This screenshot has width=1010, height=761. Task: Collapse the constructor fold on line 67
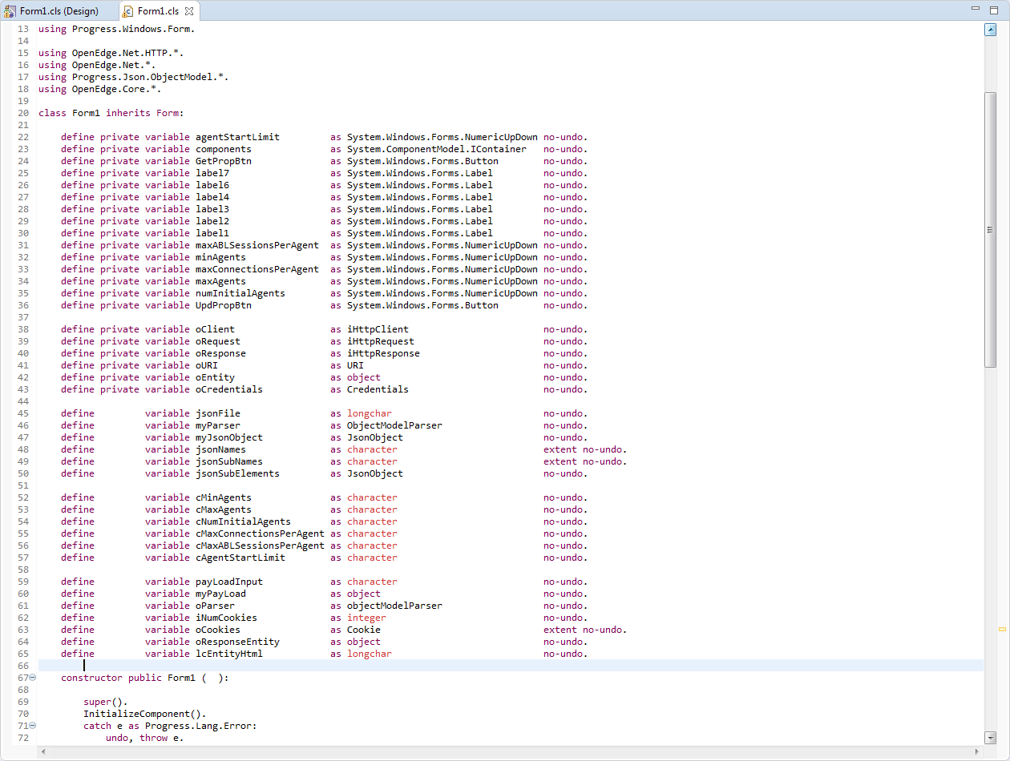33,678
